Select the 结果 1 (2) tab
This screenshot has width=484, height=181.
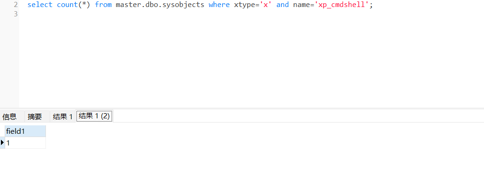coord(94,116)
